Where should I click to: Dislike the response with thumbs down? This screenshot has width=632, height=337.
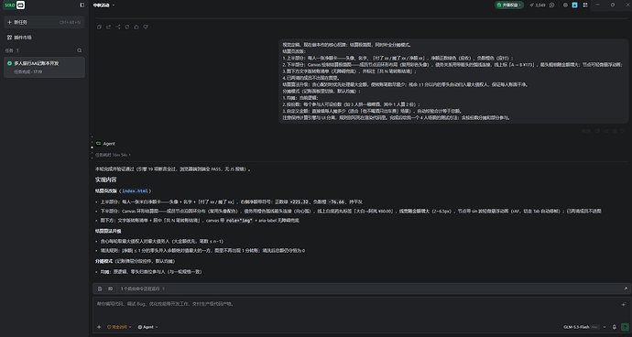coord(146,27)
